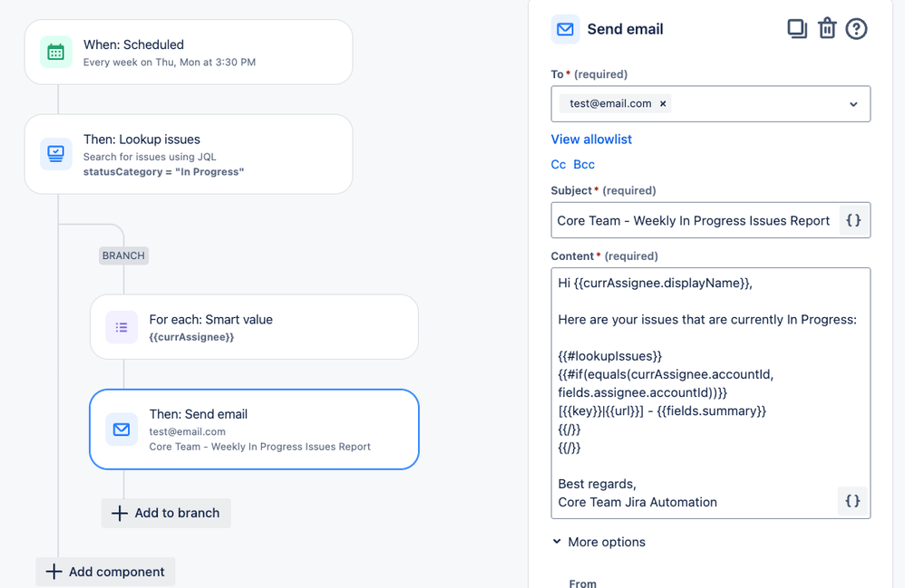Screen dimensions: 905x588
Task: Duplicate the Send email component
Action: 797,28
